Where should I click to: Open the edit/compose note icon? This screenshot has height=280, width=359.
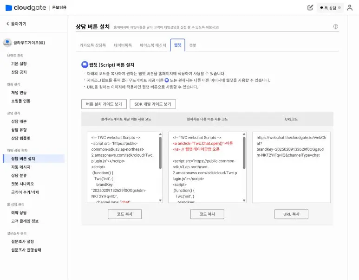(x=310, y=7)
